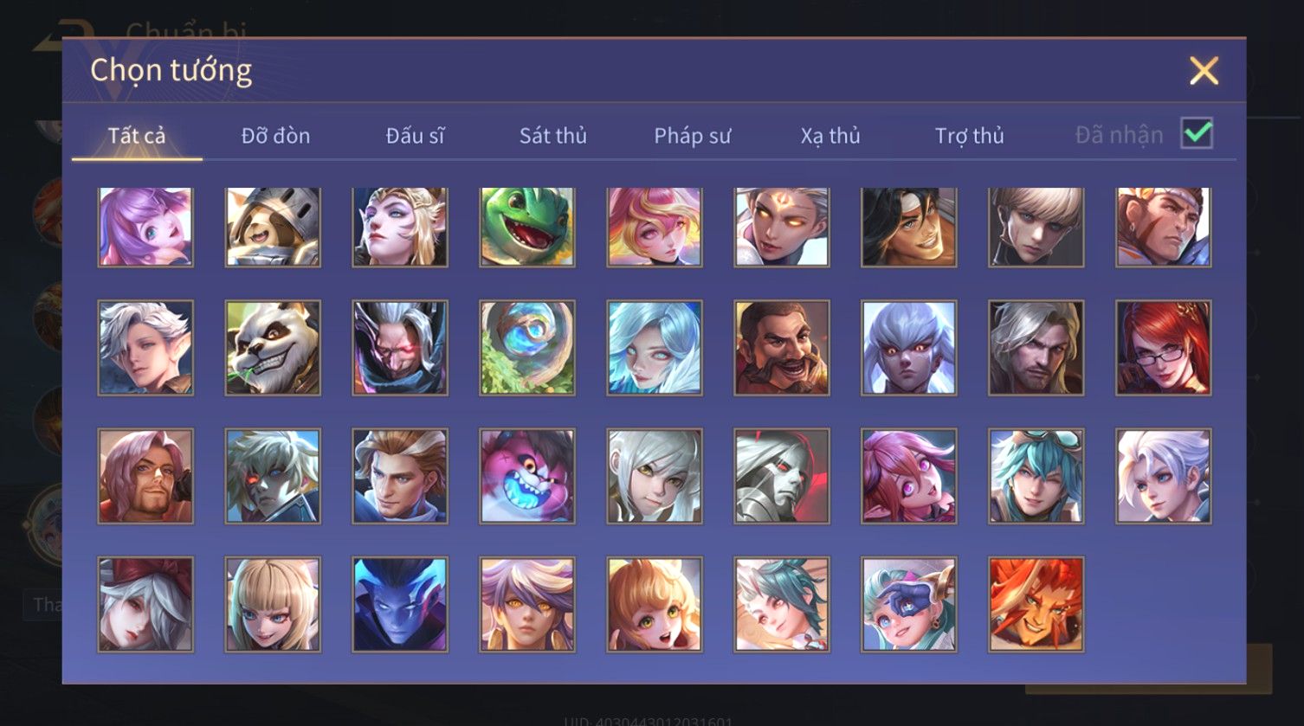Screen dimensions: 1304x726
Task: Pick the bear hero in knight helmet
Action: click(x=272, y=227)
